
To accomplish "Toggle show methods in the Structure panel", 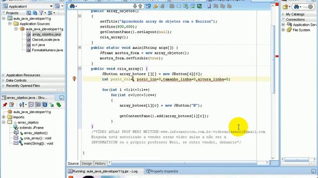I will pyautogui.click(x=31, y=104).
